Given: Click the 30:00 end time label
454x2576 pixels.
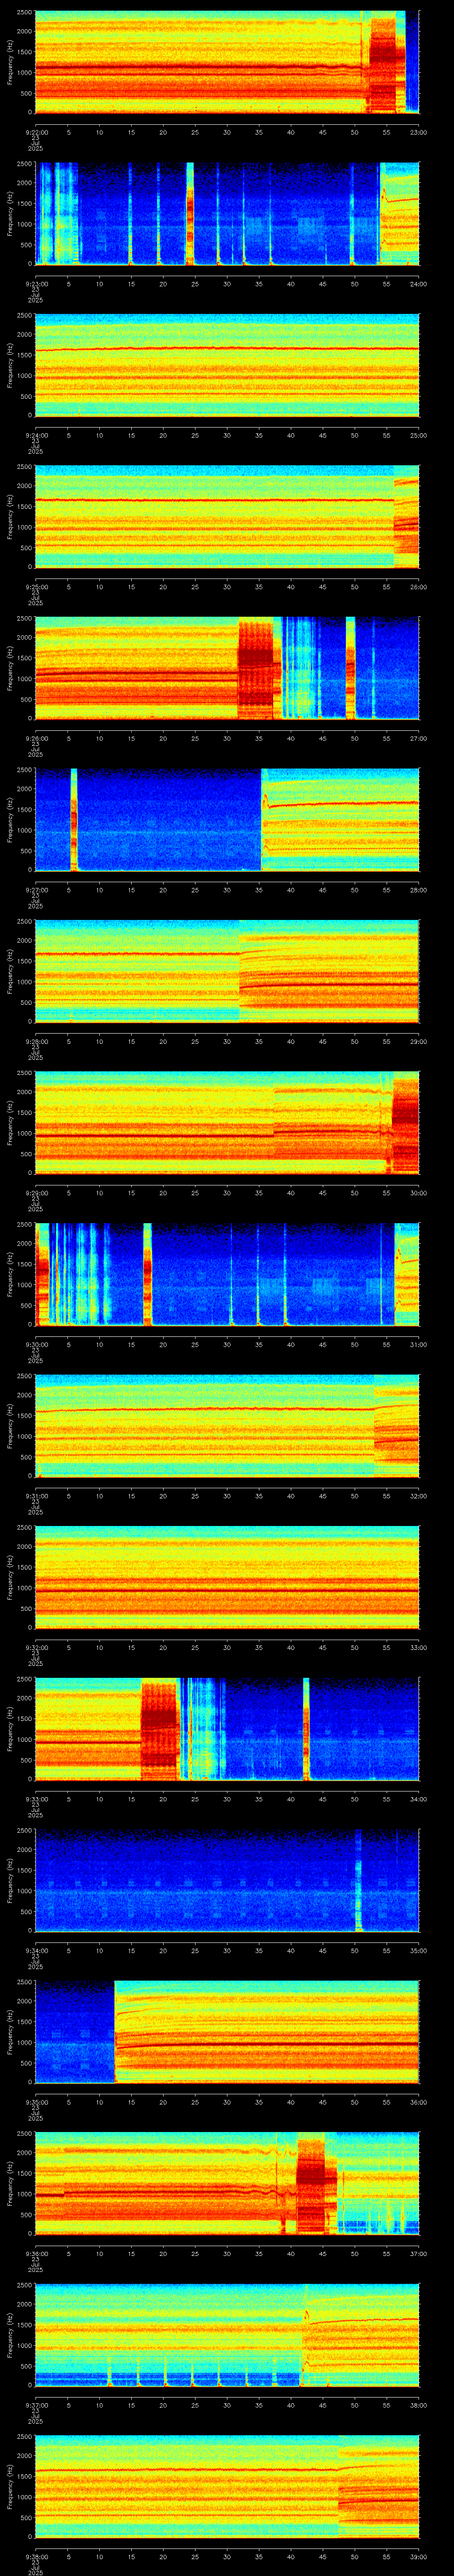Looking at the screenshot, I should [418, 1193].
